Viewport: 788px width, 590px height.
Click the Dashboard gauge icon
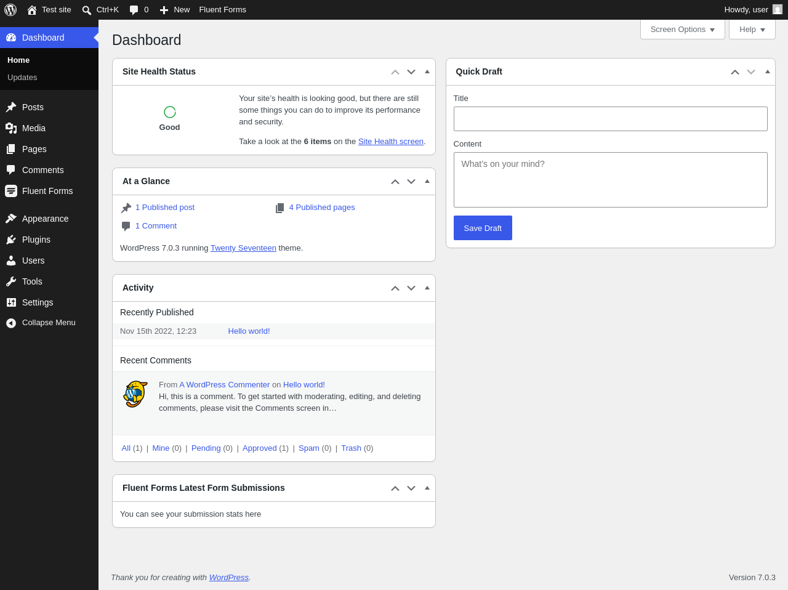click(11, 38)
